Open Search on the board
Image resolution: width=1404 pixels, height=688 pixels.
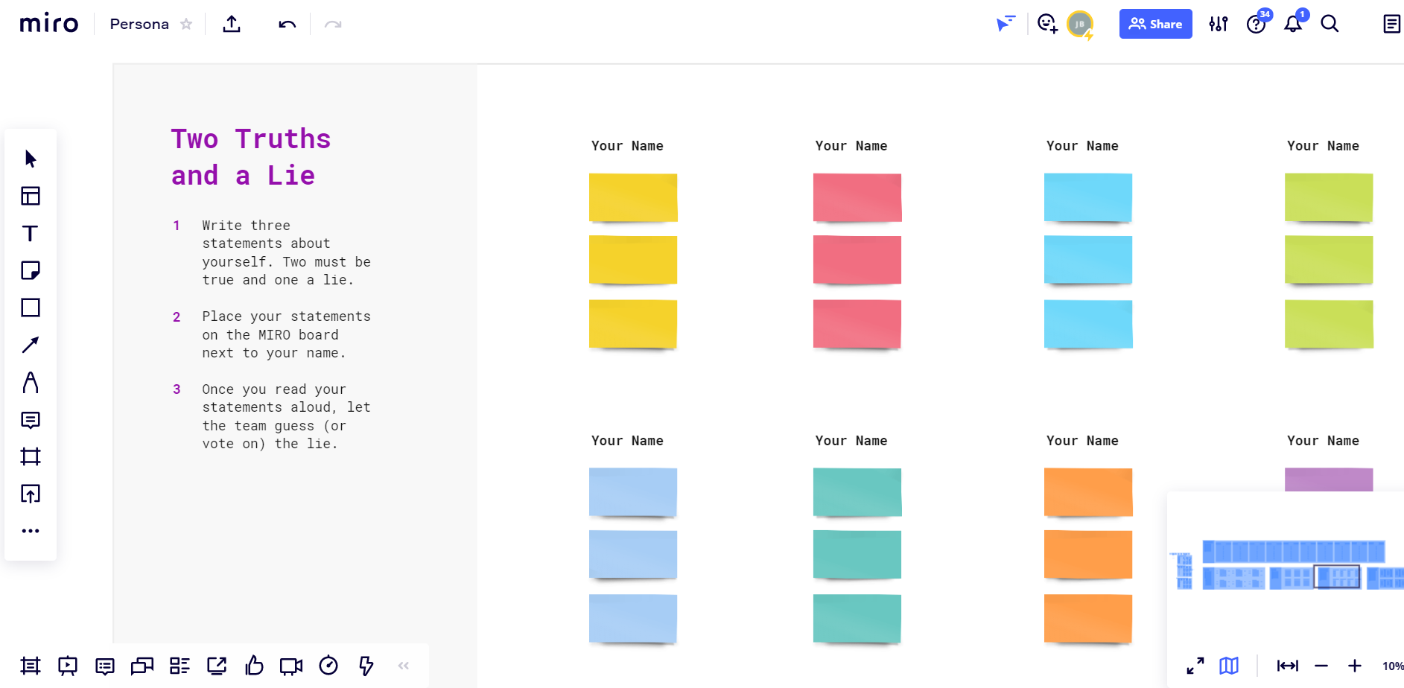point(1330,24)
